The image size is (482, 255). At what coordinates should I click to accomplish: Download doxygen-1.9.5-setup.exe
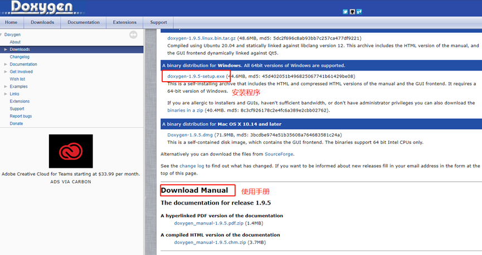pyautogui.click(x=196, y=76)
